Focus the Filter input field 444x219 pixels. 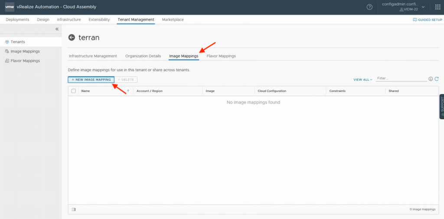tap(401, 78)
